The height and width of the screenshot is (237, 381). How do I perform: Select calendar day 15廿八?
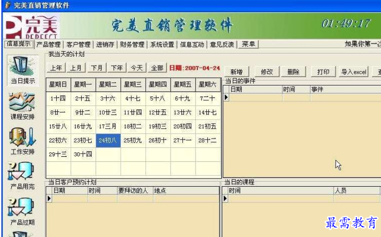(59, 126)
